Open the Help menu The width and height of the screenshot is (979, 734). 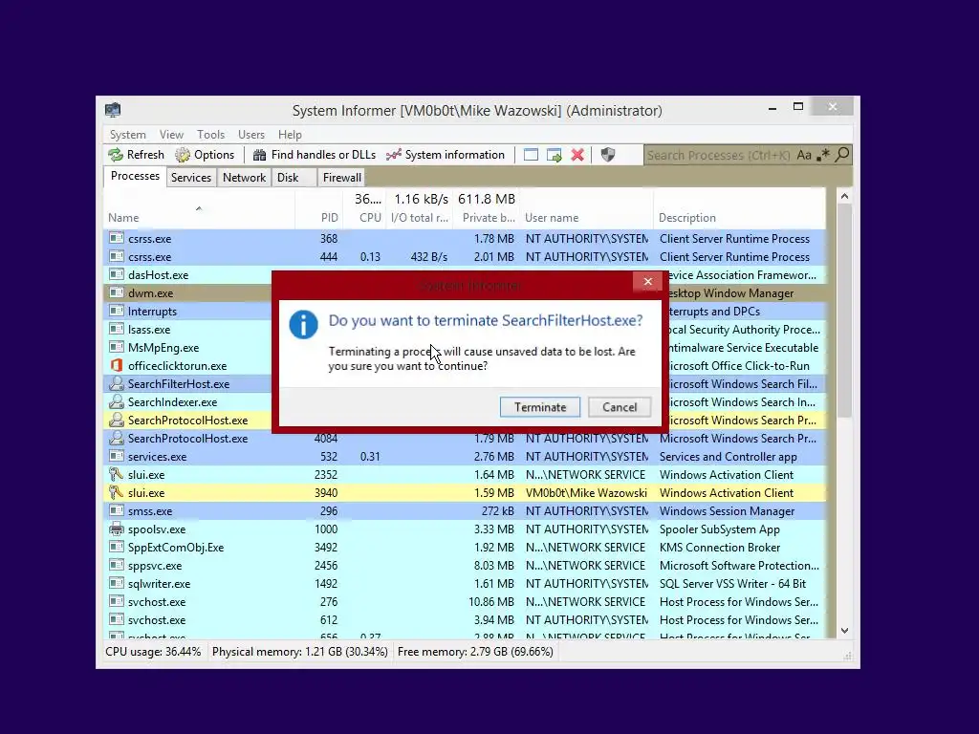pos(290,135)
